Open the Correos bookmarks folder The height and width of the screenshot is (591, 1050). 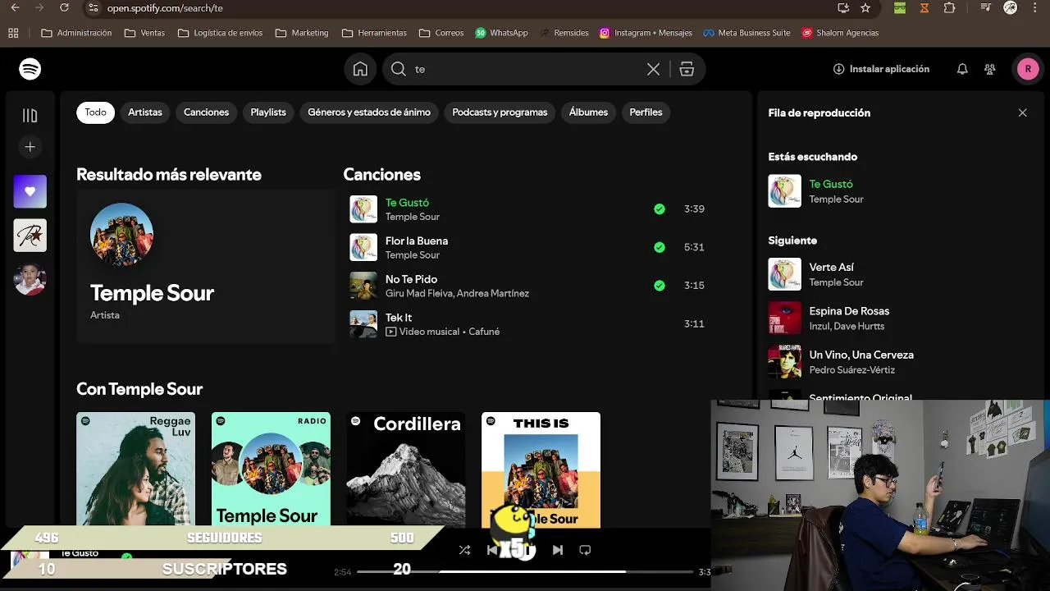click(x=441, y=33)
